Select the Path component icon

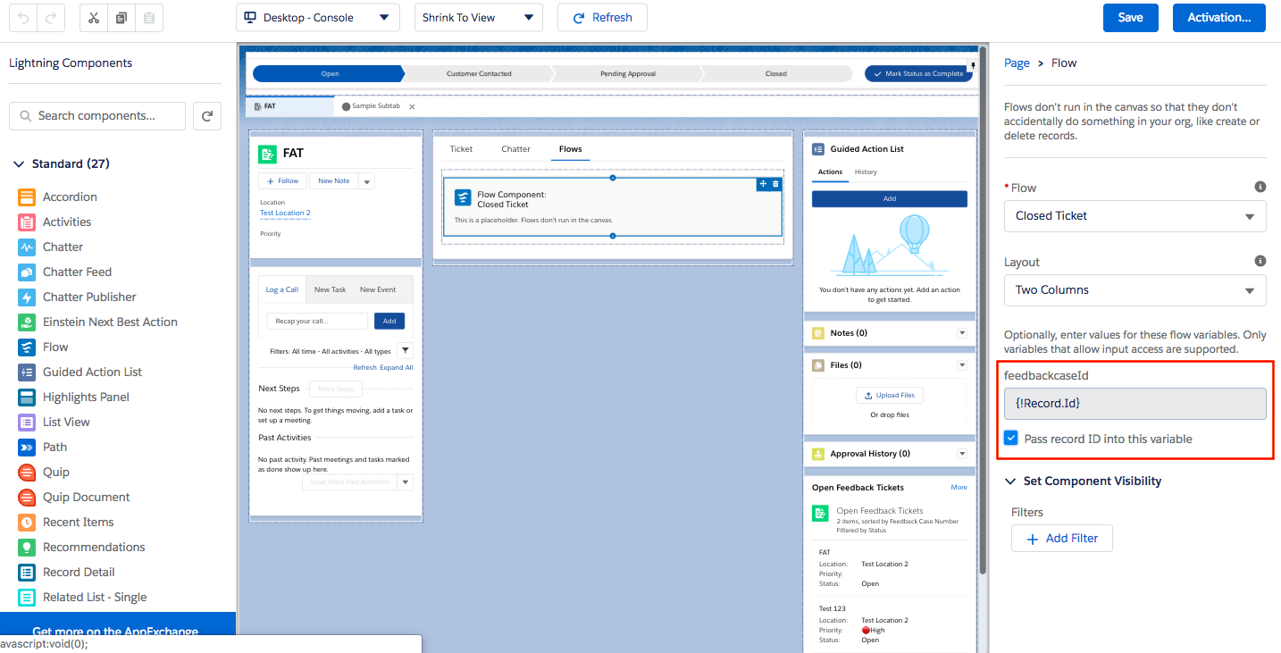click(27, 448)
